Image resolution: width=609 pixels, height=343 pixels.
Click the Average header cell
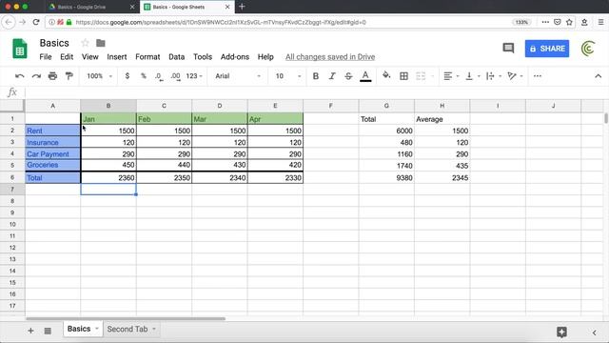[442, 119]
